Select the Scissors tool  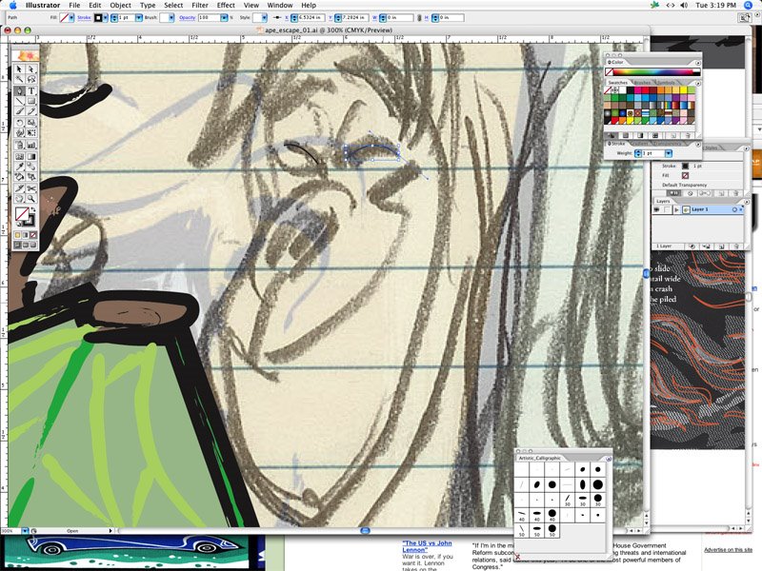[31, 187]
